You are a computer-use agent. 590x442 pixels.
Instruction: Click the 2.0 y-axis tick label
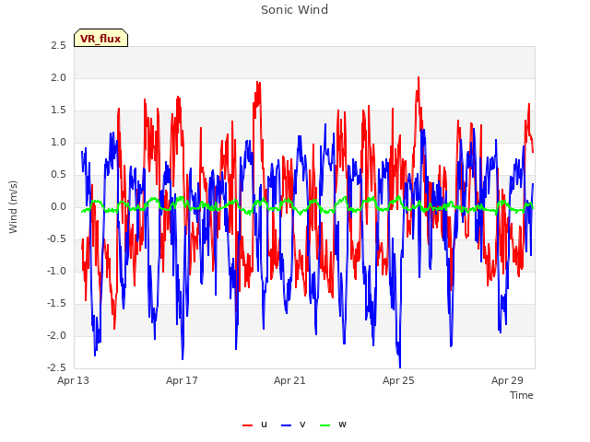[x=59, y=77]
